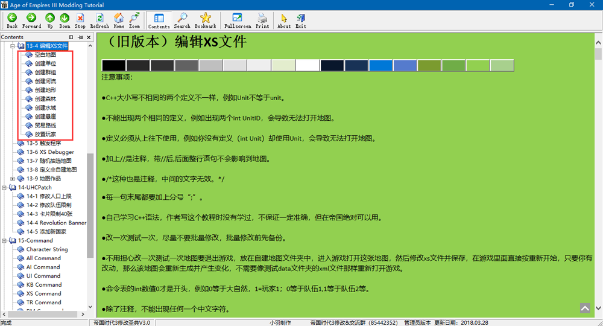Open the 创建单位 topic
603x326 pixels.
click(x=45, y=63)
